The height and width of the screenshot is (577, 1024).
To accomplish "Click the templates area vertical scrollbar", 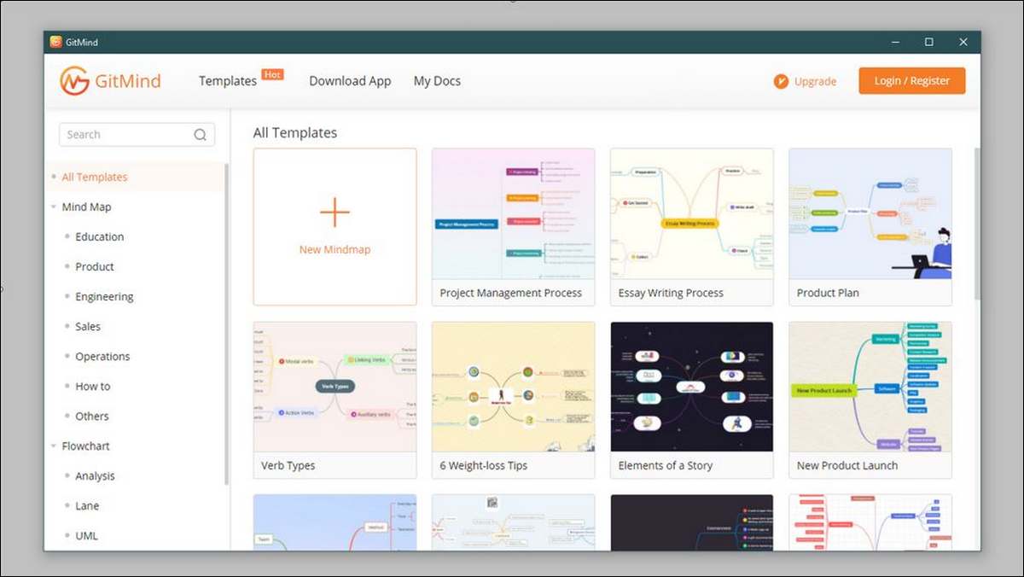I will coord(977,224).
